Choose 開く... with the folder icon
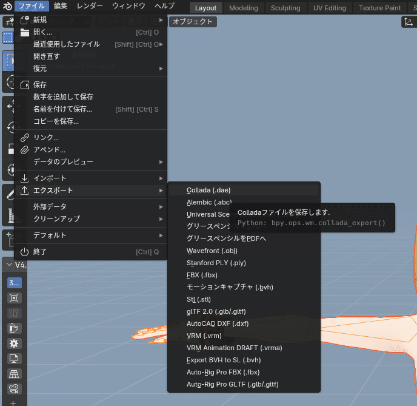 pyautogui.click(x=91, y=32)
